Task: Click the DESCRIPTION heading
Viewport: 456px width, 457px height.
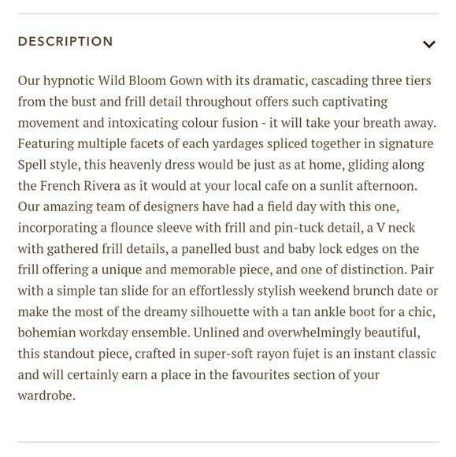Action: coord(65,42)
